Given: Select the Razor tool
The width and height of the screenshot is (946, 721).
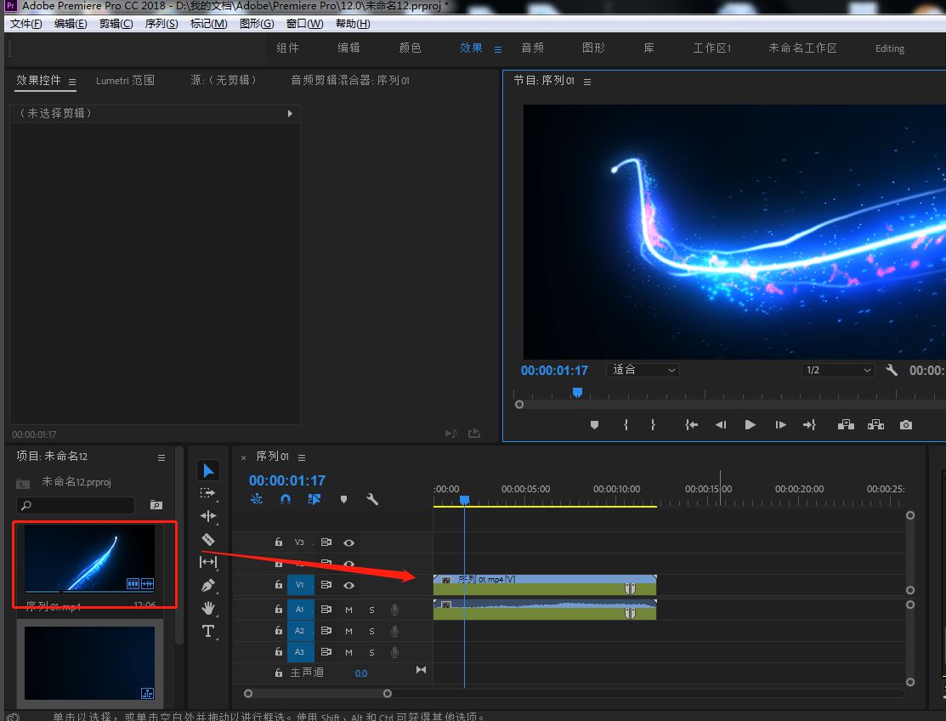Looking at the screenshot, I should point(208,539).
